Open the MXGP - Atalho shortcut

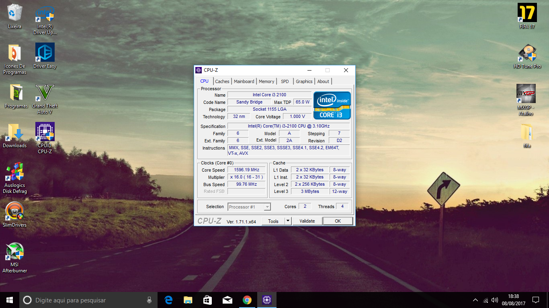526,100
